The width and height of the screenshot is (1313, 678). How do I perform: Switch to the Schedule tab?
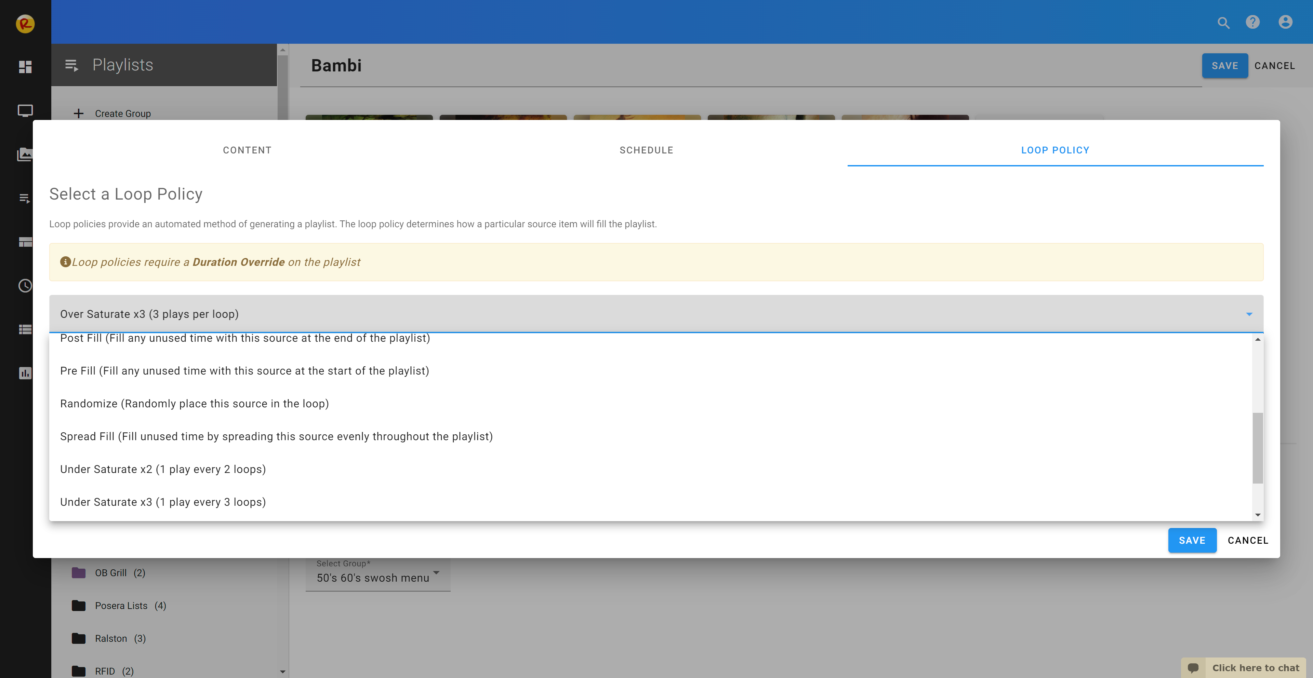[646, 150]
